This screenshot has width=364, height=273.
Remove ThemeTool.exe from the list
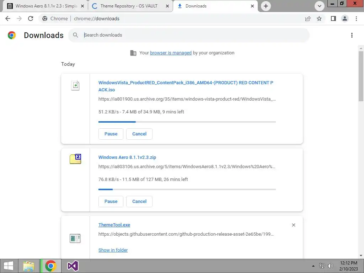pyautogui.click(x=293, y=225)
